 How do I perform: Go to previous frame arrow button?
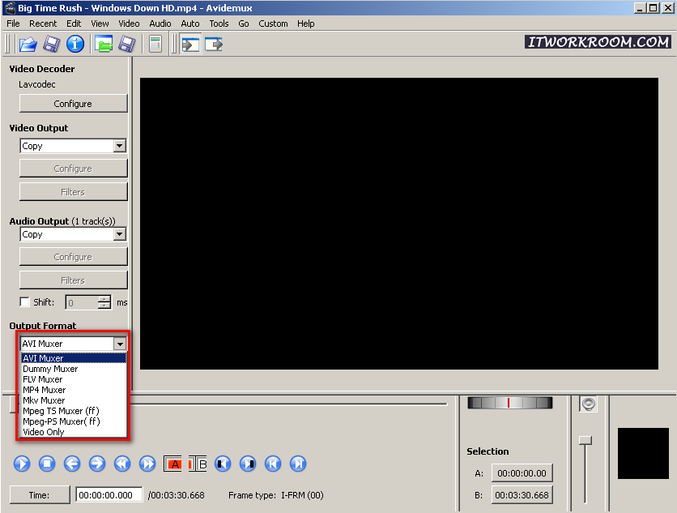pyautogui.click(x=72, y=464)
